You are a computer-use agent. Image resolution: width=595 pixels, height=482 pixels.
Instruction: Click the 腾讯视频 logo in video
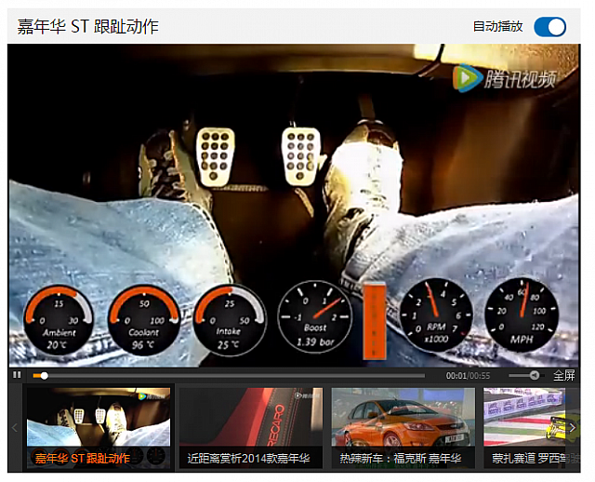pos(505,79)
